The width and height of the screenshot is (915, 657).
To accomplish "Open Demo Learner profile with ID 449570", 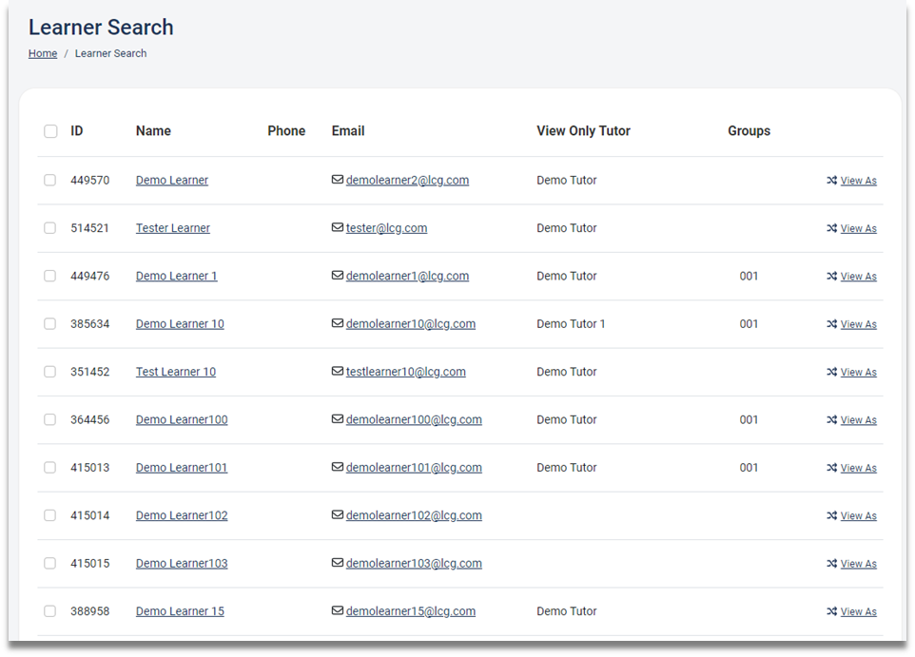I will [171, 181].
